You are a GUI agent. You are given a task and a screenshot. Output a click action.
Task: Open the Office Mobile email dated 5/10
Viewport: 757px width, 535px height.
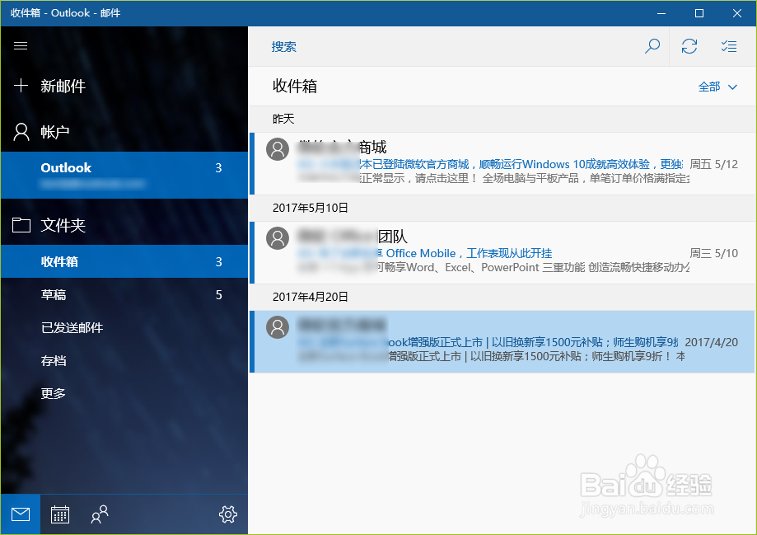coord(502,252)
